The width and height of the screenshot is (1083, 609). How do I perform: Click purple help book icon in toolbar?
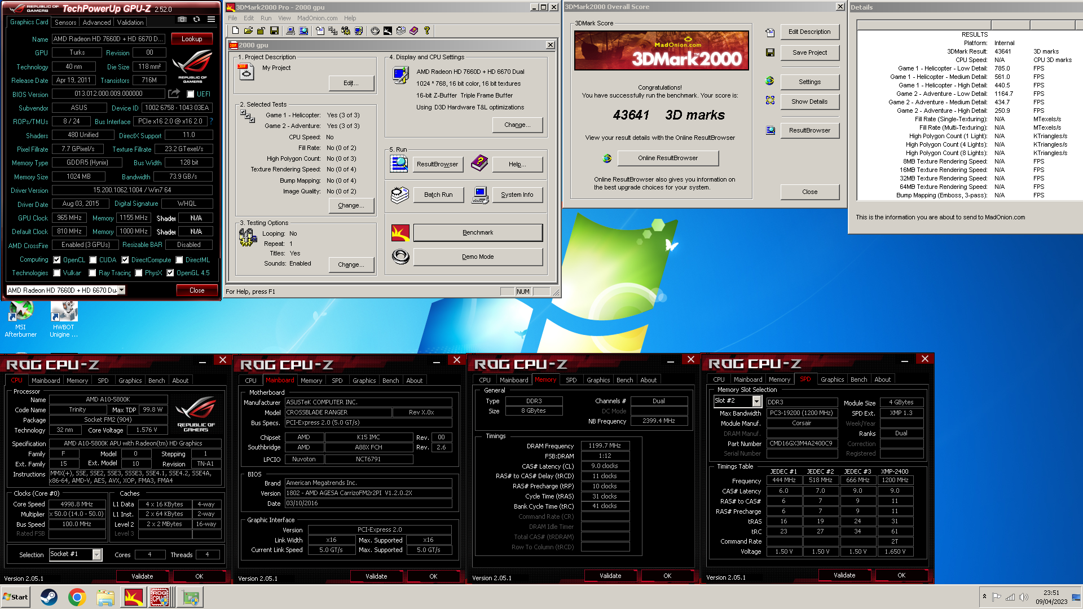coord(414,30)
